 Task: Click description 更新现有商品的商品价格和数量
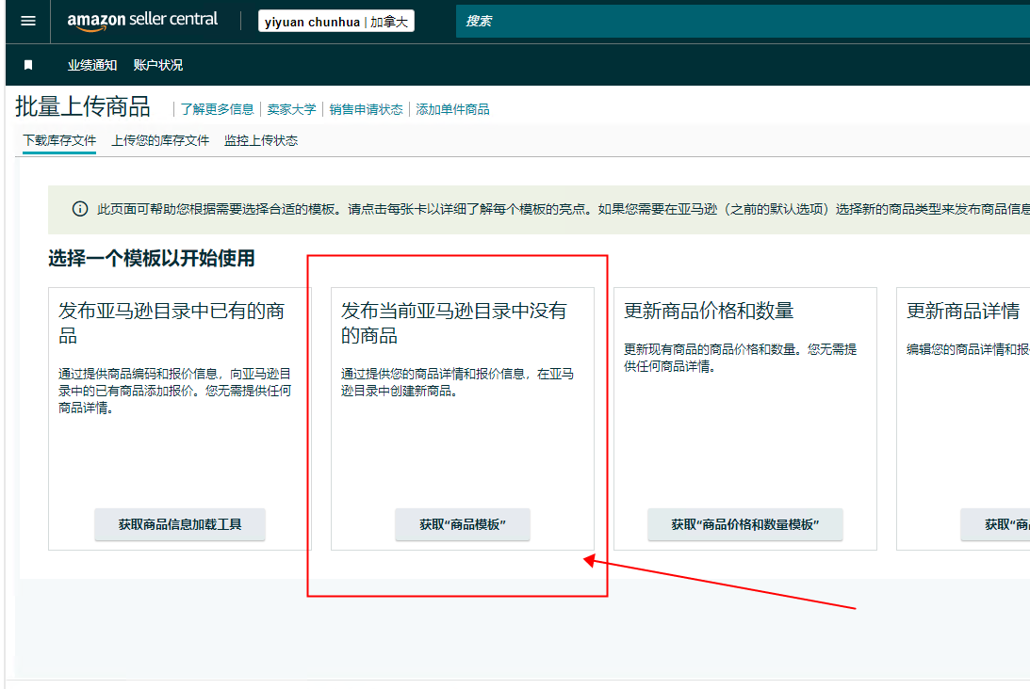pos(741,358)
